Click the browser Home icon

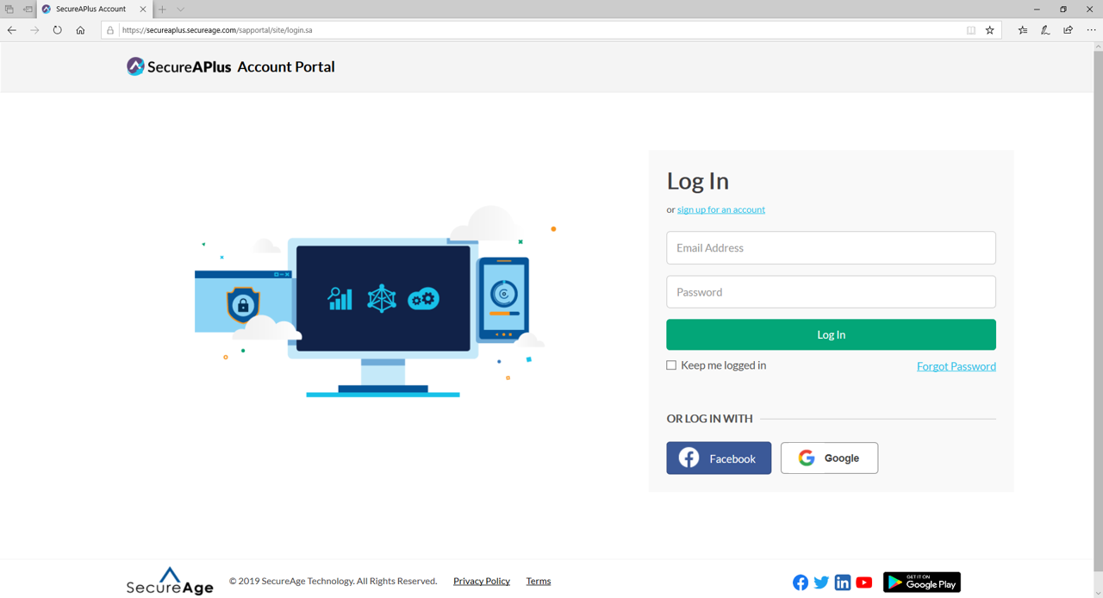point(80,29)
